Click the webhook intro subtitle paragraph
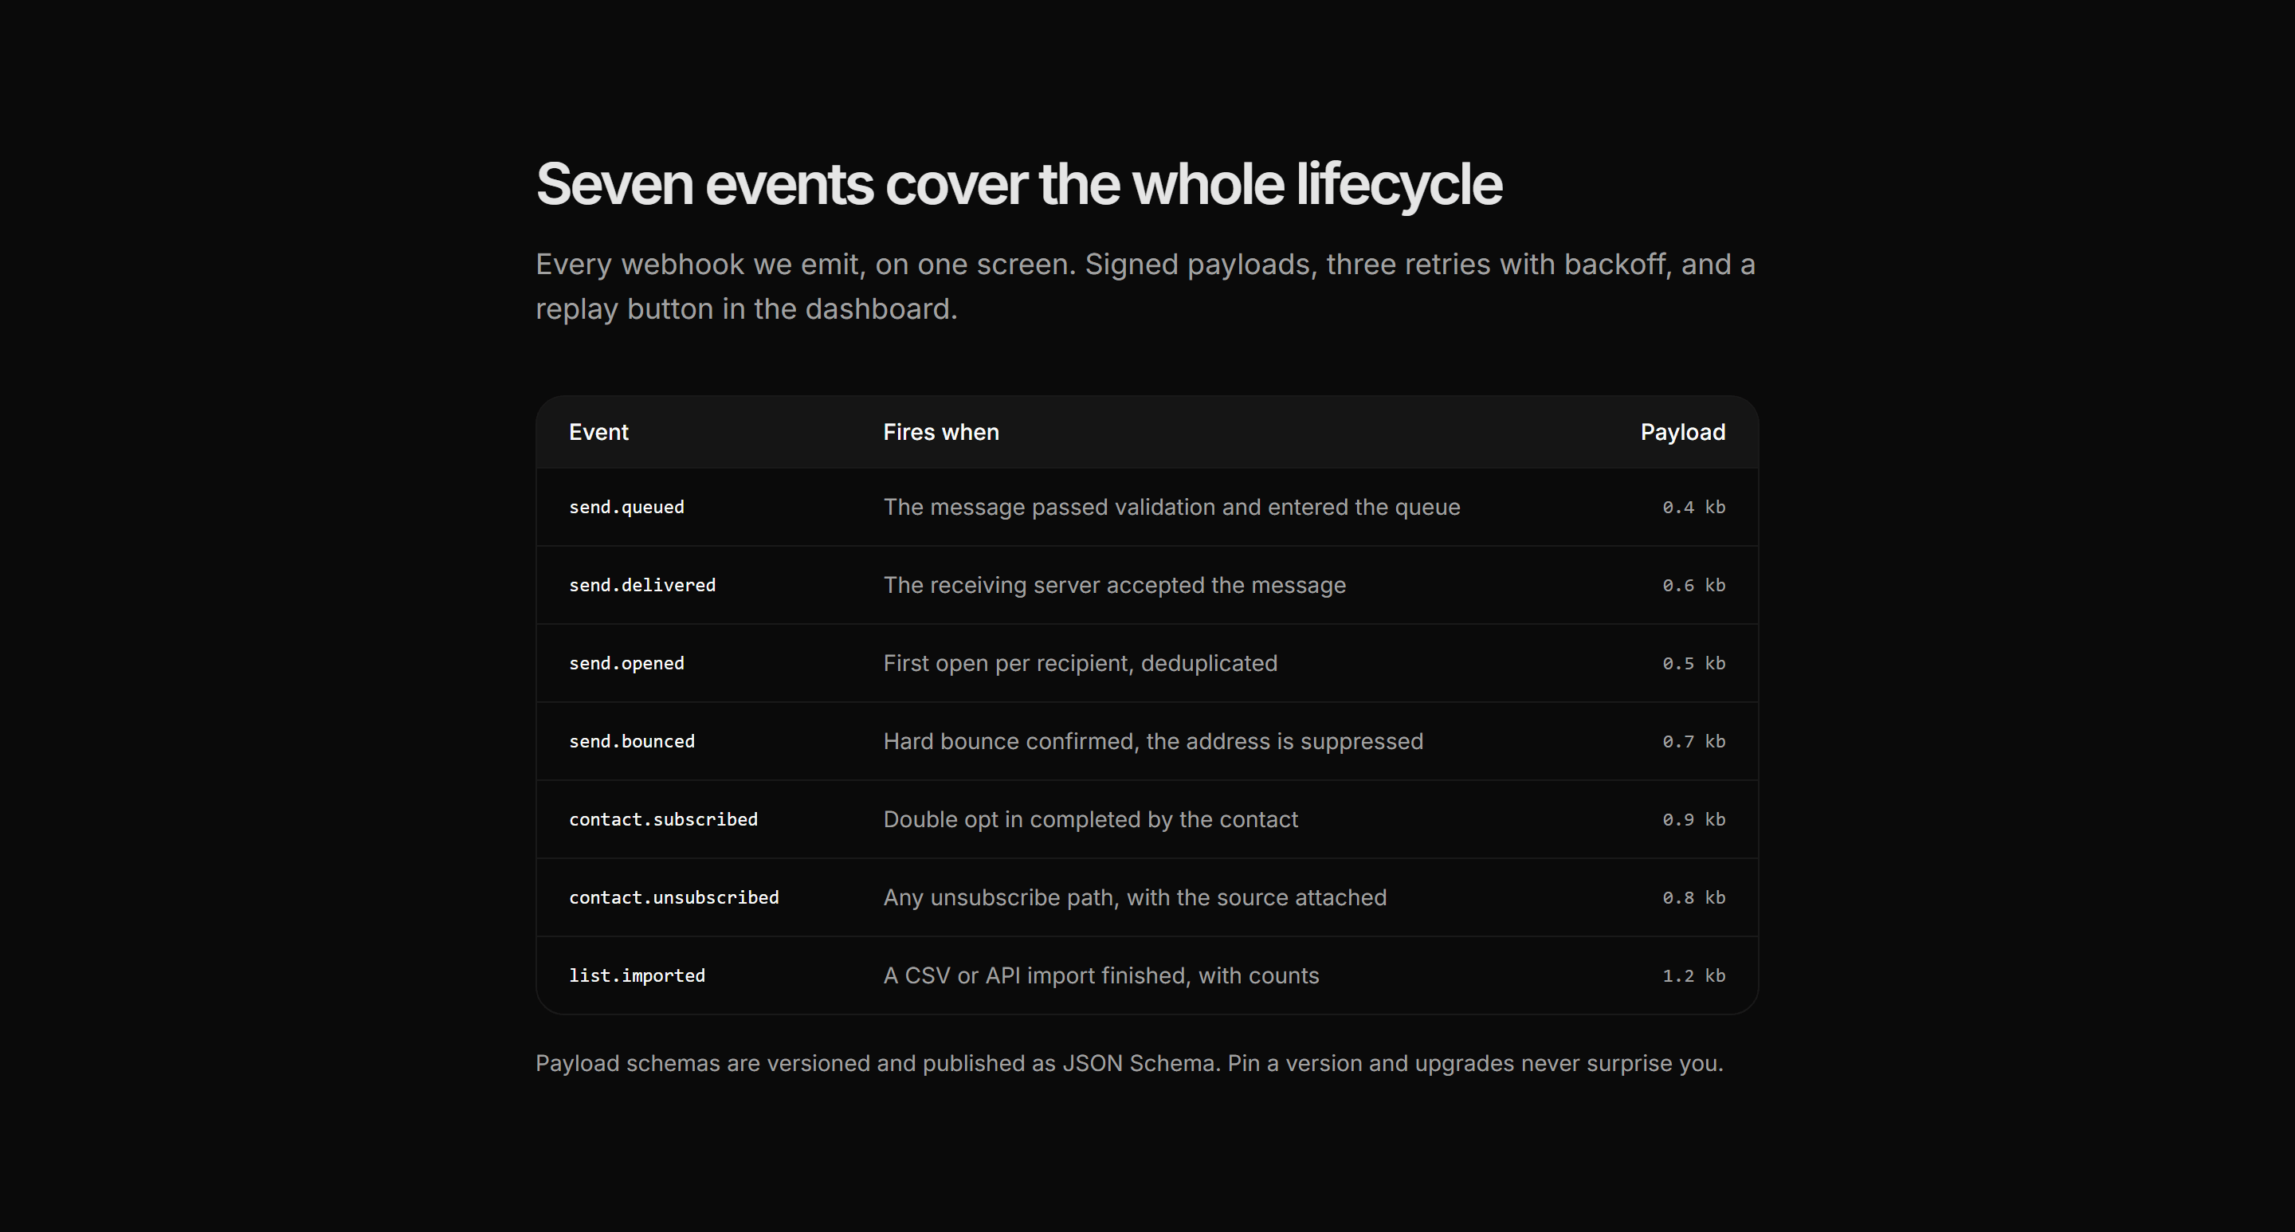 (1146, 286)
